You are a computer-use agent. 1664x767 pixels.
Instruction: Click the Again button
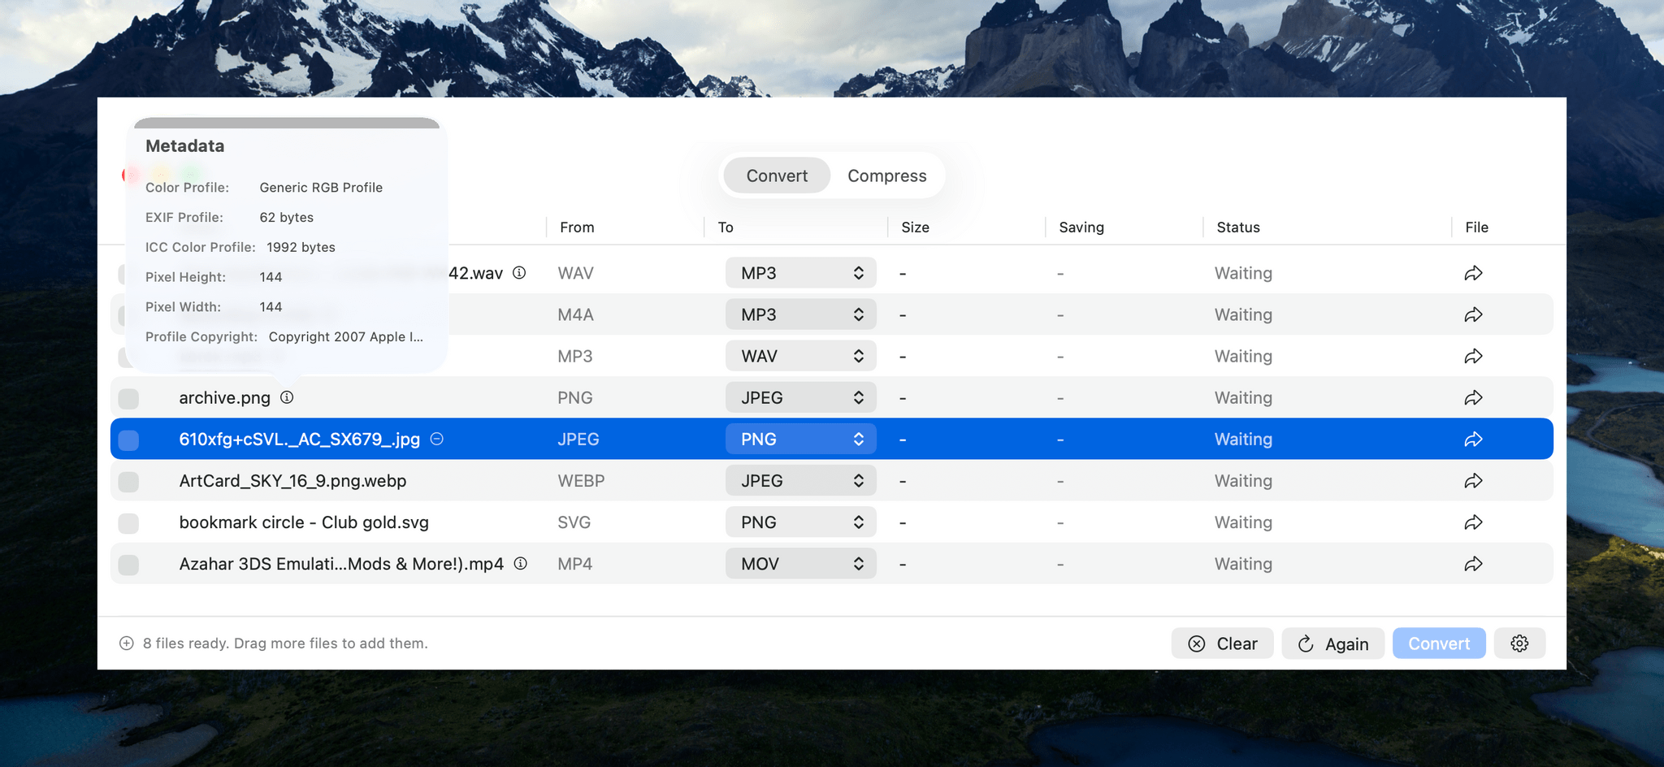[1332, 643]
